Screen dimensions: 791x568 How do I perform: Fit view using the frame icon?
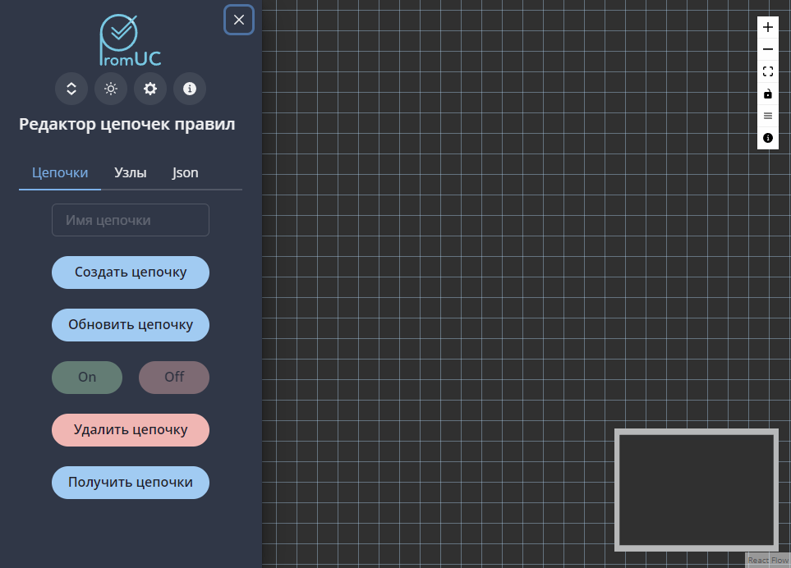[x=768, y=71]
